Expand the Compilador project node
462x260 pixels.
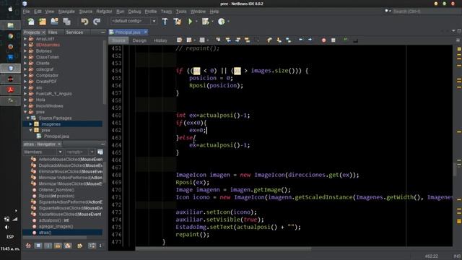[x=25, y=75]
